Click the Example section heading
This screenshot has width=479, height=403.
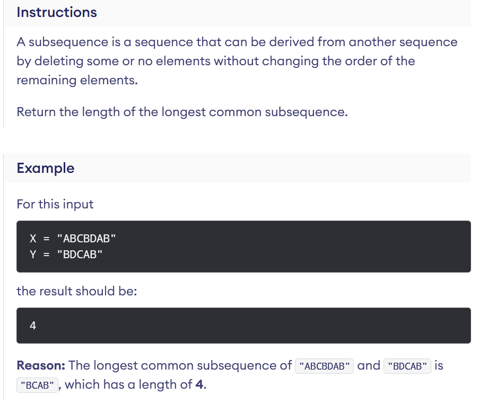click(x=46, y=168)
